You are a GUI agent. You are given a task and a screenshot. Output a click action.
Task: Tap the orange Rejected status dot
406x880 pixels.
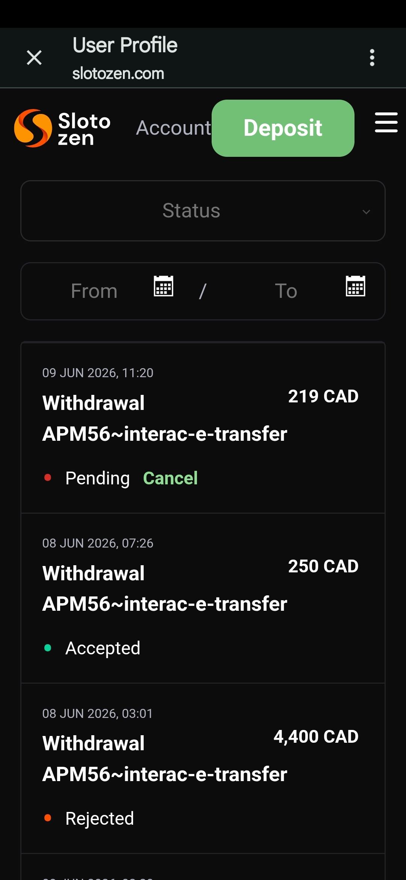pos(48,818)
